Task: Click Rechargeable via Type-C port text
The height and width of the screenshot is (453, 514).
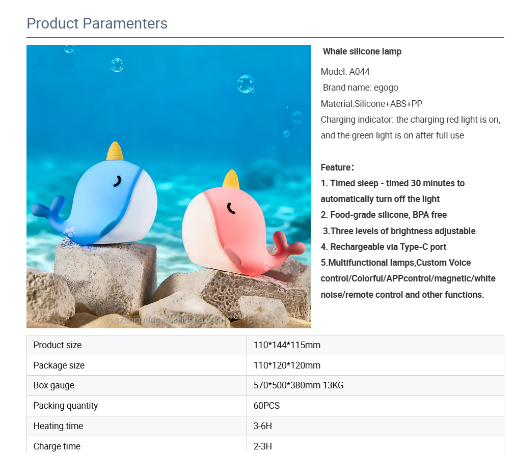Action: 383,247
